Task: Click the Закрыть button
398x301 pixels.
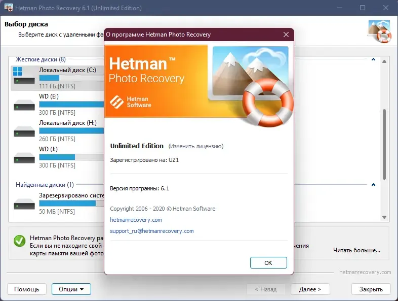Action: (371, 289)
